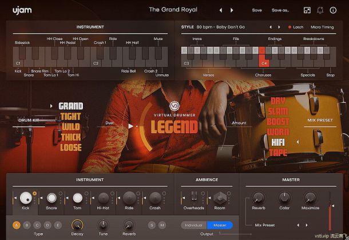Click the Decay knob
Image resolution: width=349 pixels, height=240 pixels.
click(x=77, y=225)
